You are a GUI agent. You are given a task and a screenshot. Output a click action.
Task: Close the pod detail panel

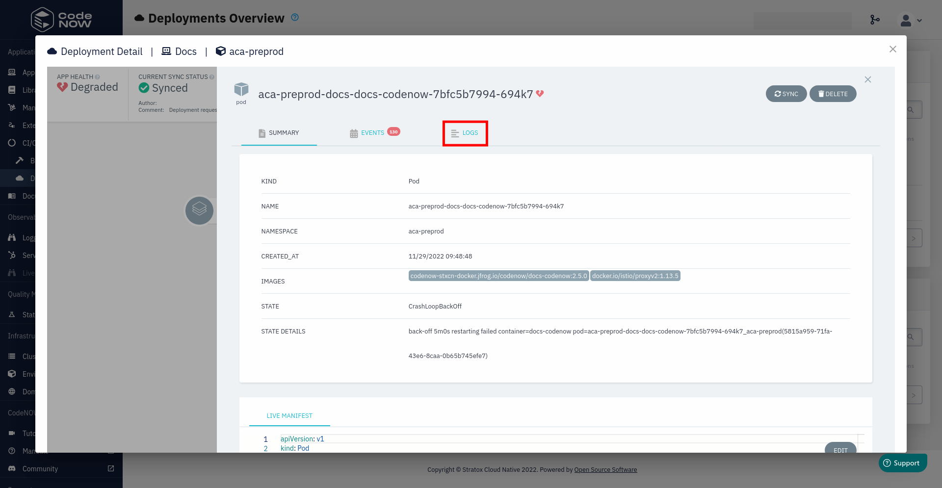[x=867, y=79]
